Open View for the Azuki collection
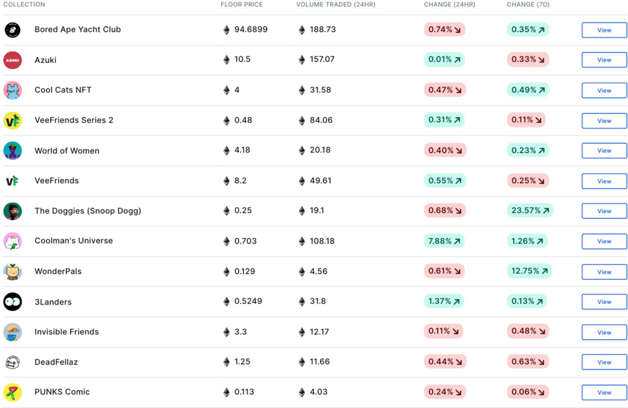This screenshot has height=408, width=628. (604, 60)
